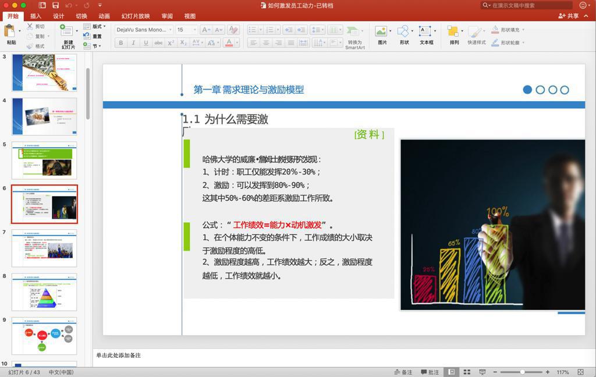The height and width of the screenshot is (377, 596).
Task: Click the Superscript X² button
Action: 171,42
